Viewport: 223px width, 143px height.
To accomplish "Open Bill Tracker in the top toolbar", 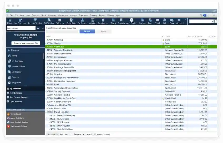I will click(x=49, y=21).
